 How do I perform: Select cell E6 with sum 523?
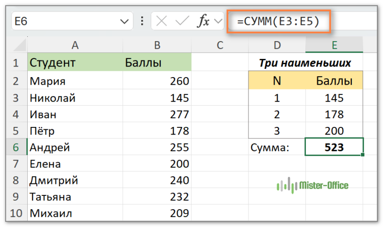334,148
